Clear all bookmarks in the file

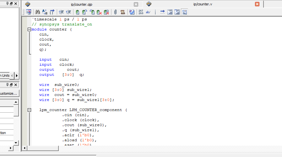tap(106, 12)
